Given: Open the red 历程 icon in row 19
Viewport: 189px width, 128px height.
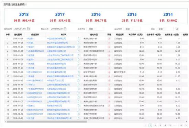Looking at the screenshot, I should 109,114.
